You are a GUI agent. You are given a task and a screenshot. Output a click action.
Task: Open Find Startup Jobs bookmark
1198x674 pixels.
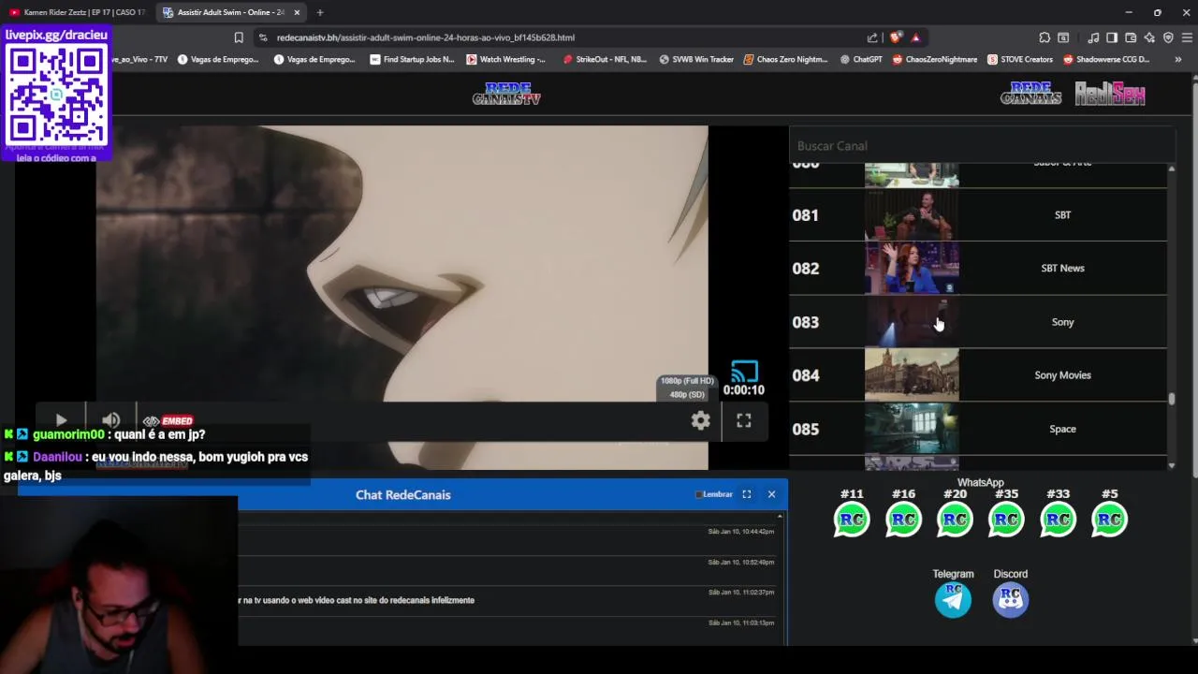[x=412, y=59]
